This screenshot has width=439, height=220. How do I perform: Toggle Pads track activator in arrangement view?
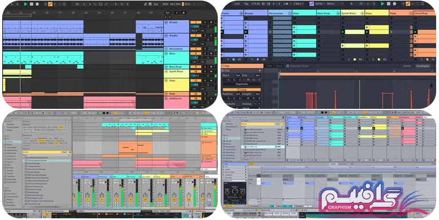pos(195,94)
